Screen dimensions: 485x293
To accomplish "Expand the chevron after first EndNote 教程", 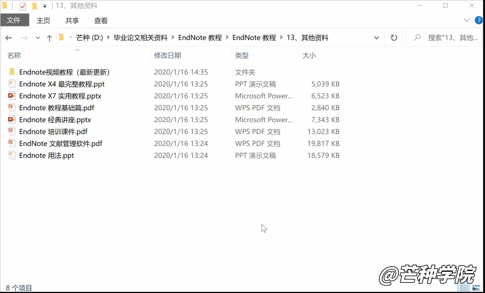I will coord(227,38).
